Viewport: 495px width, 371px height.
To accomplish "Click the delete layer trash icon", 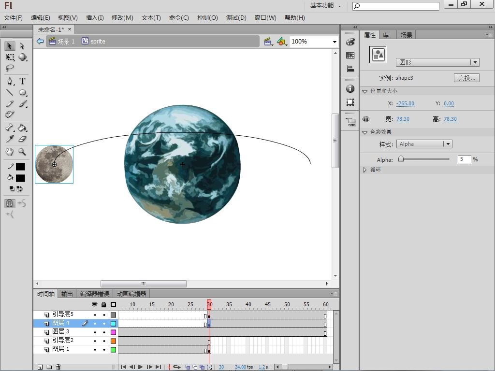I will pos(58,367).
